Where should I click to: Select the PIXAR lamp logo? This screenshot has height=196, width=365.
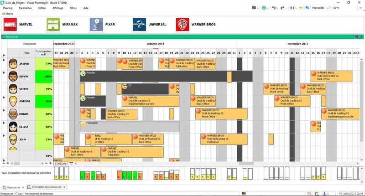click(96, 25)
